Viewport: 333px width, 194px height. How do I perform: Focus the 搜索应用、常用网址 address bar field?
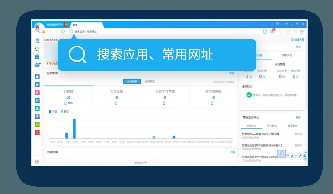(86, 31)
